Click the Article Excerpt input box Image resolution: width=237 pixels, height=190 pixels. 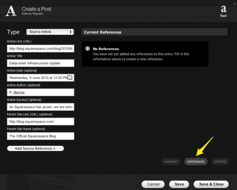coord(40,107)
